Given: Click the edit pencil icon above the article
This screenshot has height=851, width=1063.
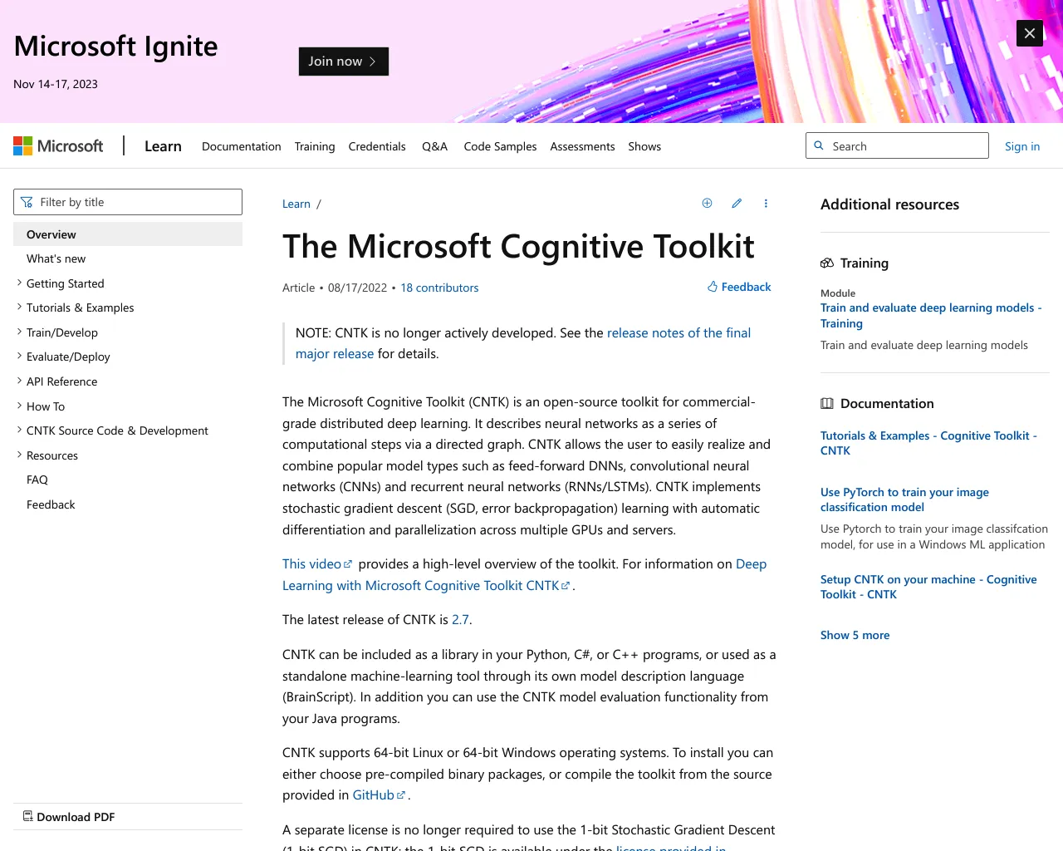Looking at the screenshot, I should tap(737, 203).
